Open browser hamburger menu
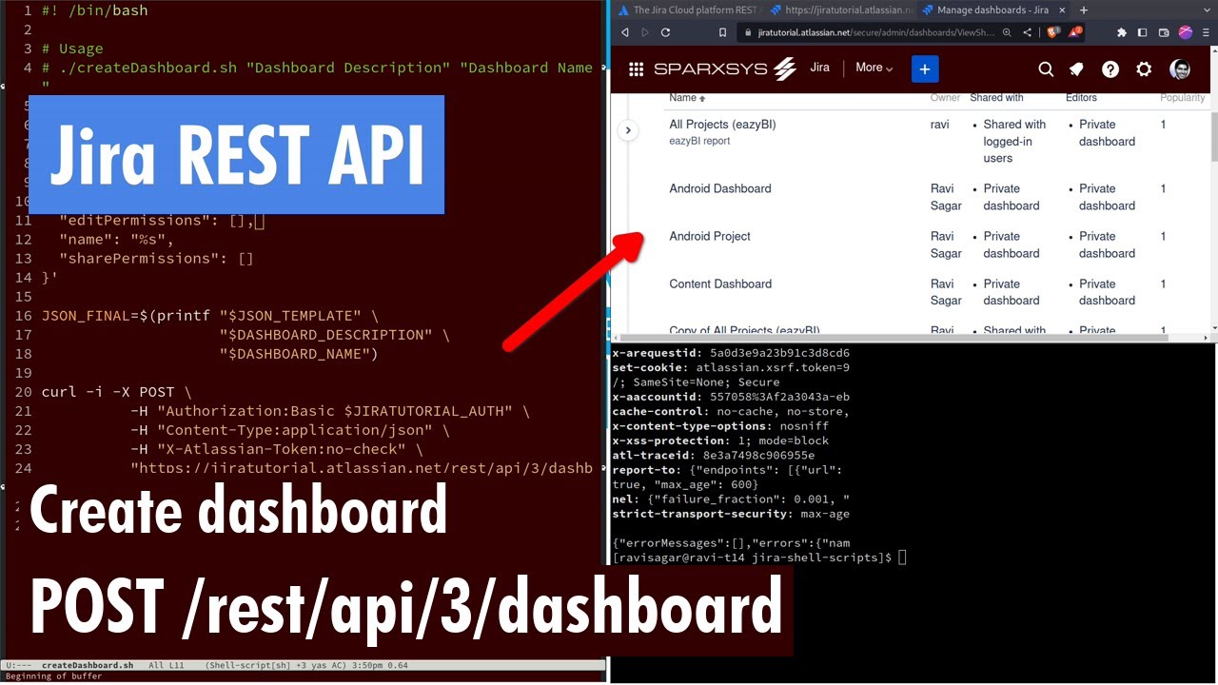 [x=1206, y=32]
